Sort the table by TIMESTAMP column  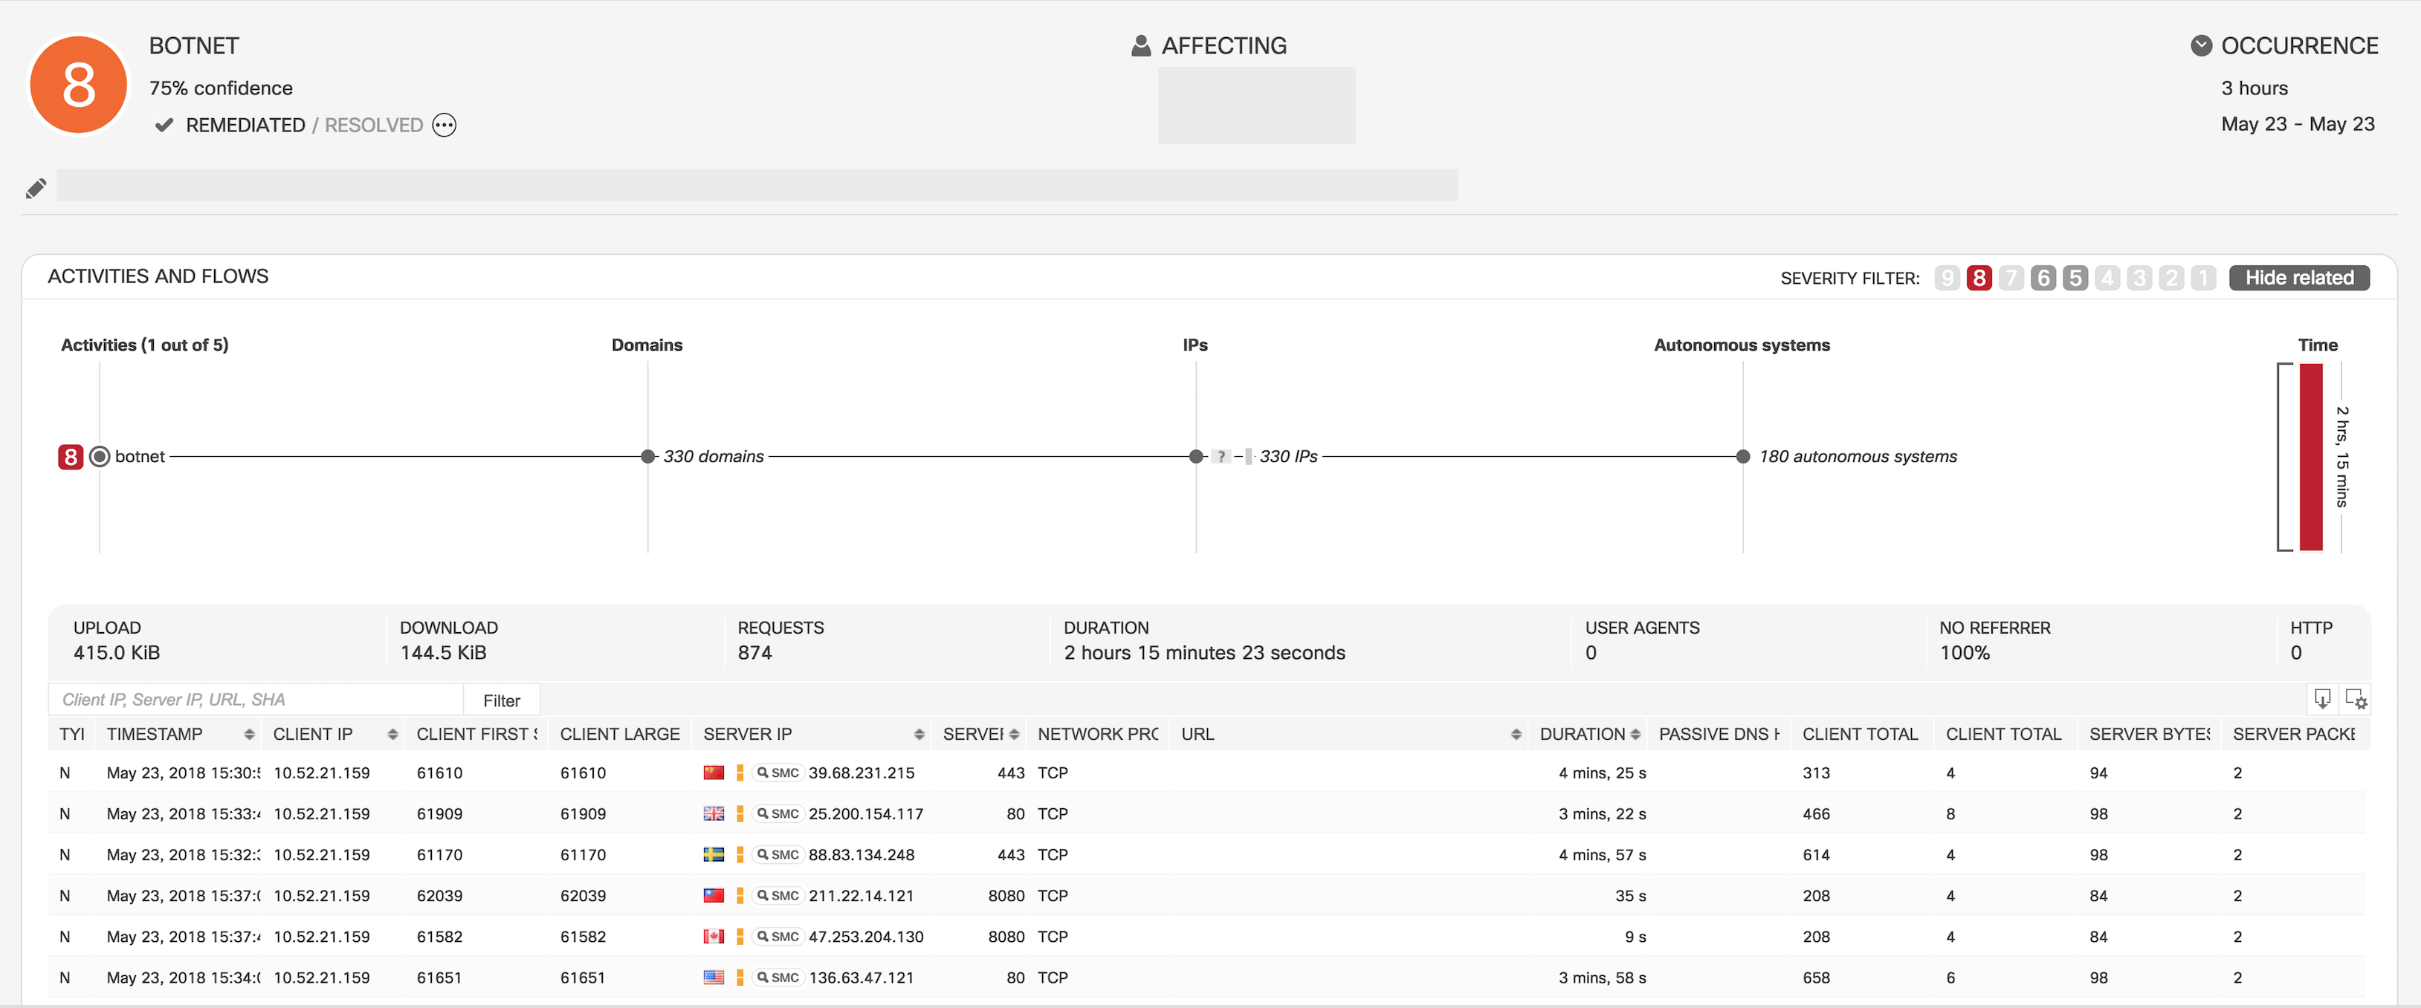click(x=249, y=734)
